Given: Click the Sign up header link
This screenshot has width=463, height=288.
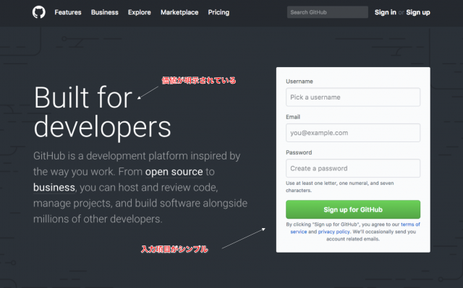Looking at the screenshot, I should [418, 12].
